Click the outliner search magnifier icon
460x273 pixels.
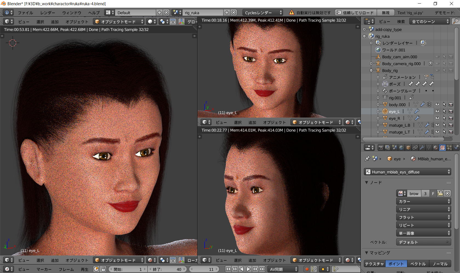pos(455,21)
